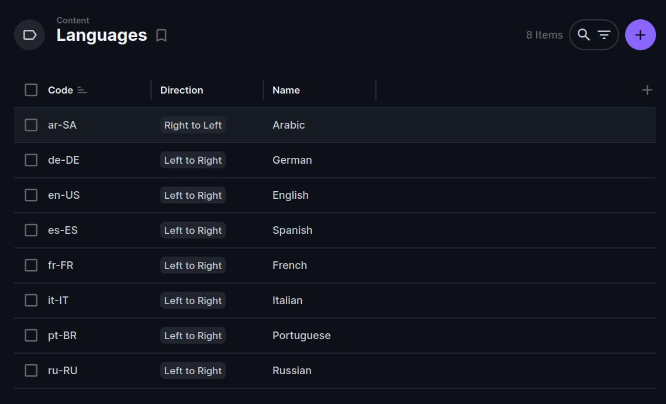Image resolution: width=666 pixels, height=404 pixels.
Task: Open the fr-FR French entry
Action: click(x=289, y=265)
